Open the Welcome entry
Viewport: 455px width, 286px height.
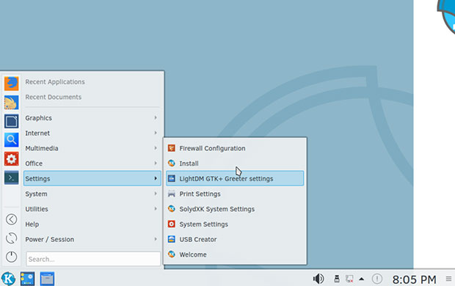pyautogui.click(x=235, y=254)
